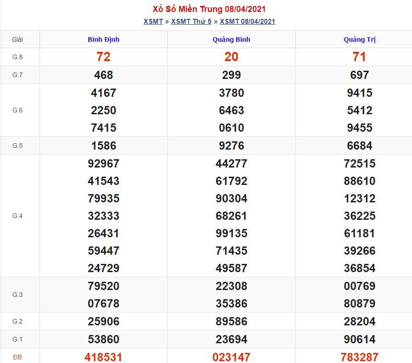412x363 pixels.
Task: Click G.6 number 5412
Action: (x=360, y=110)
